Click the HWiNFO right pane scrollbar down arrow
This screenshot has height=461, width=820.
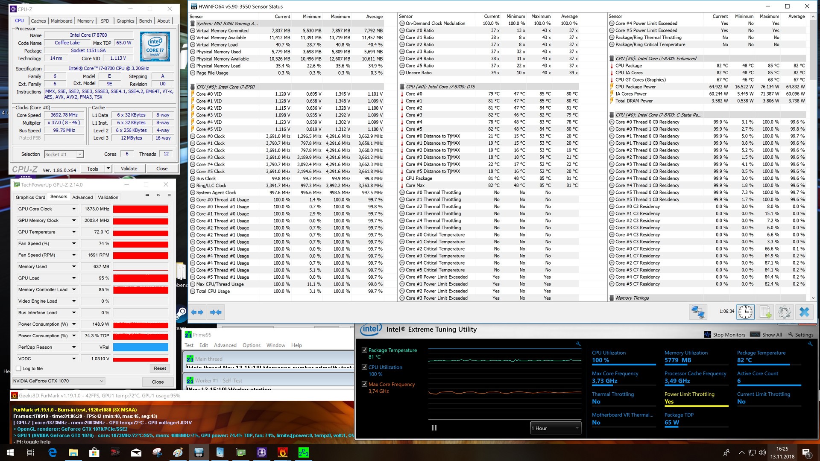[x=813, y=298]
